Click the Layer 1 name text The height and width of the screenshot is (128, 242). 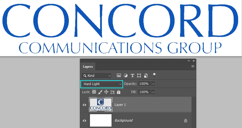click(x=120, y=105)
